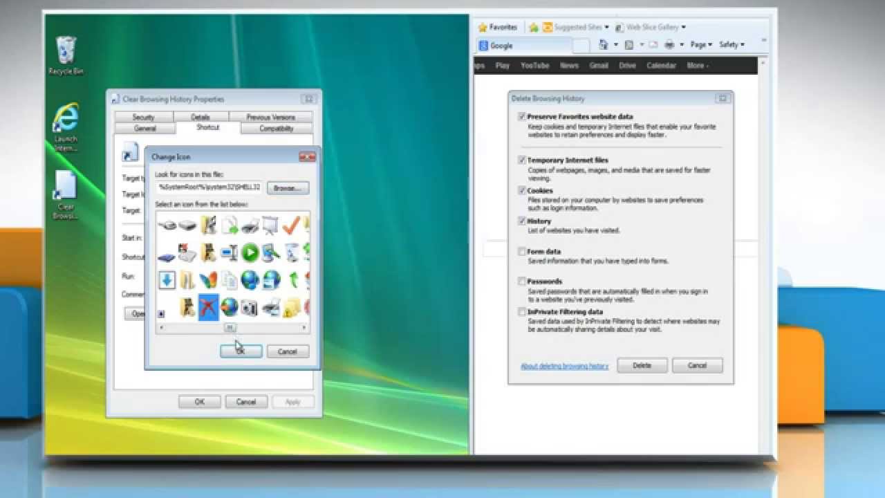The height and width of the screenshot is (498, 885).
Task: Uncheck the History checkbox
Action: (523, 221)
